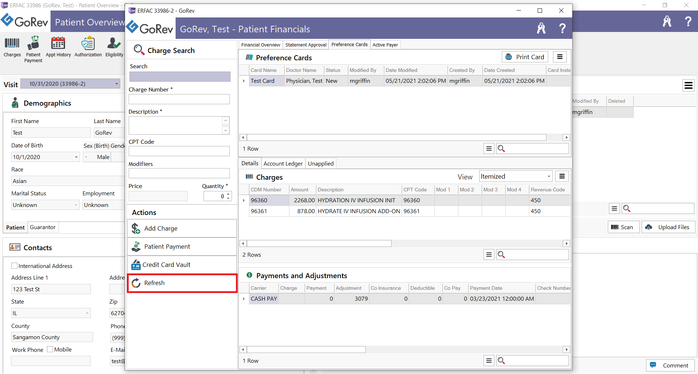The width and height of the screenshot is (698, 374).
Task: Click the Payments grid horizontal scrollbar thumb
Action: click(x=306, y=350)
